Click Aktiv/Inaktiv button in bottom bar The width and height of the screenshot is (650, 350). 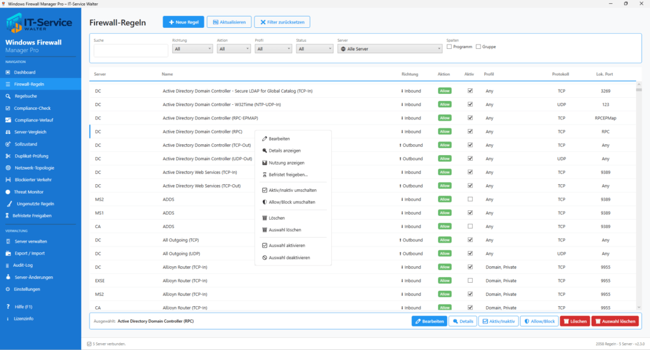pos(498,321)
